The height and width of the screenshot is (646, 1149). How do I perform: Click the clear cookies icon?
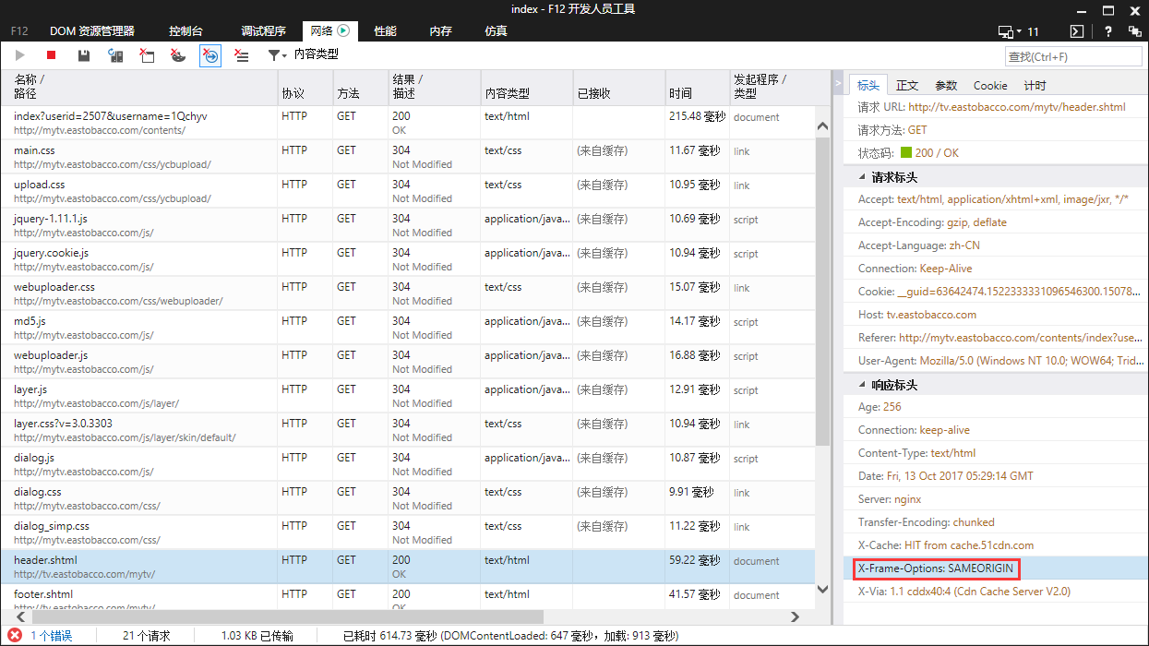[x=178, y=55]
